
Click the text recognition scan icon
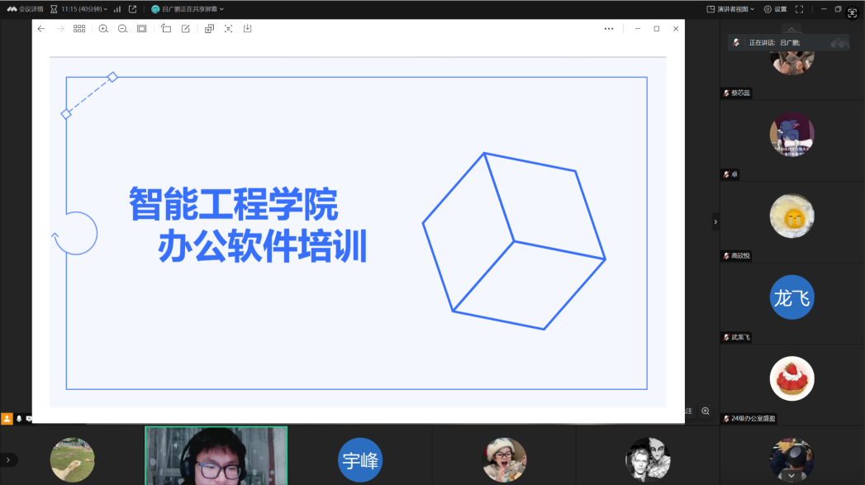click(228, 29)
